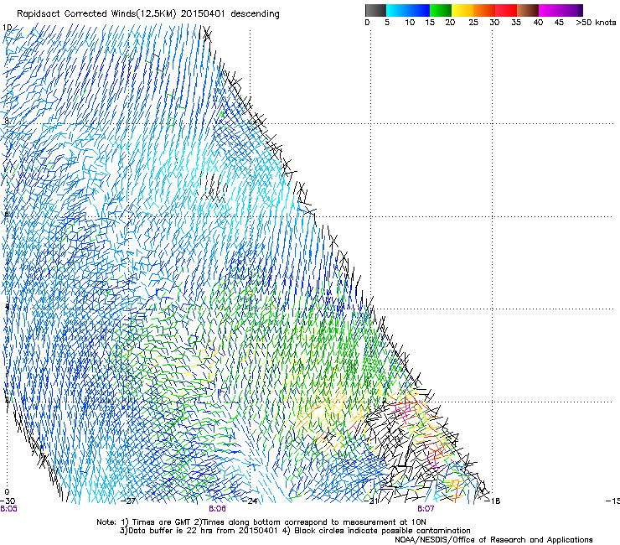Click the purple '8:05' time label
Image resolution: width=620 pixels, height=545 pixels.
pos(8,509)
